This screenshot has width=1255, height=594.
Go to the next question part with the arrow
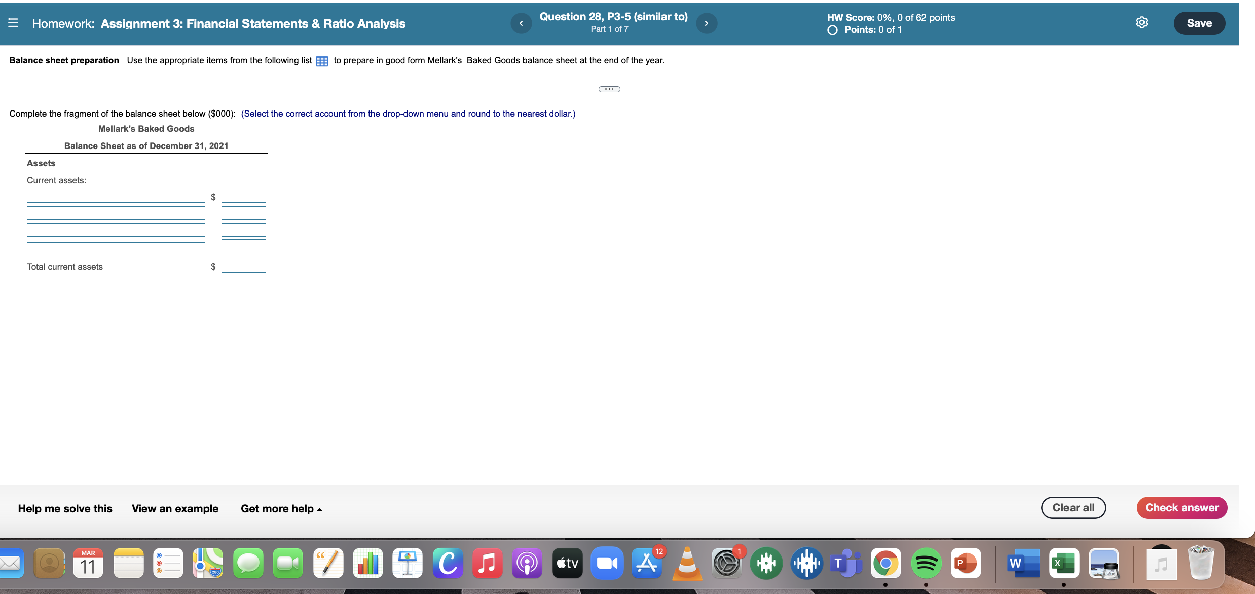[x=706, y=23]
